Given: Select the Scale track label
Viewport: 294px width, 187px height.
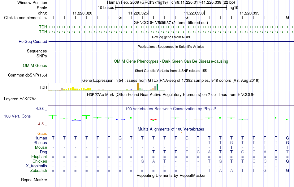Looking at the screenshot, I should [x=42, y=8].
